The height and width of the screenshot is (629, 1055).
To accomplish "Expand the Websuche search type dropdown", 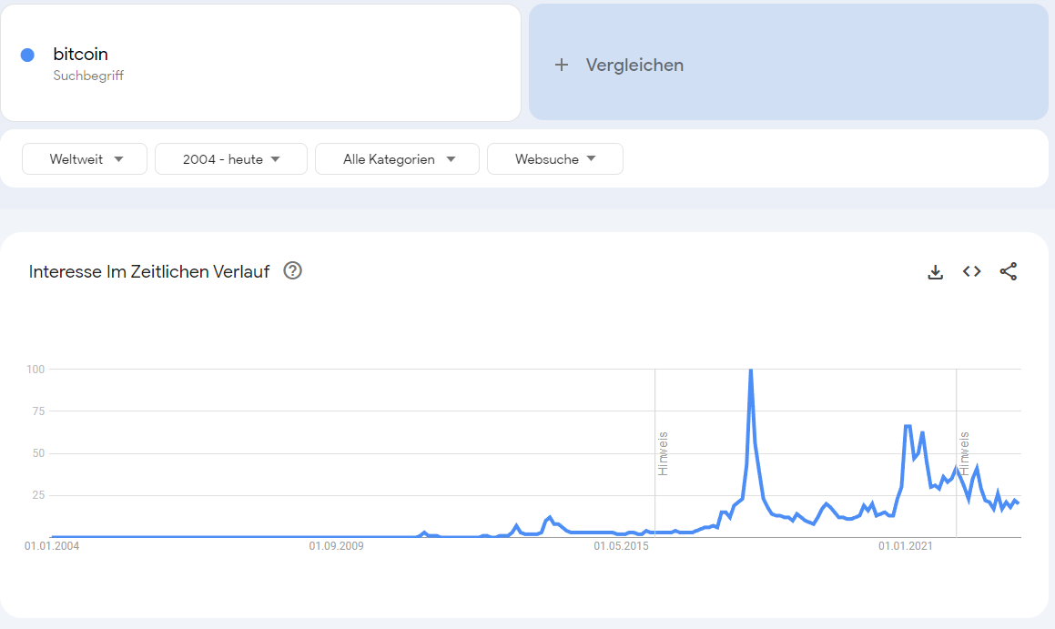I will pyautogui.click(x=555, y=159).
